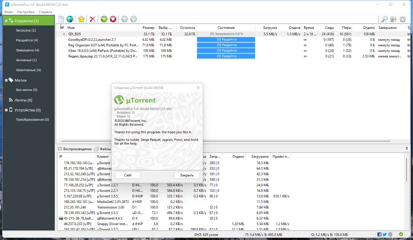Remove selected torrent with red X icon
The image size is (413, 240).
coord(92,19)
